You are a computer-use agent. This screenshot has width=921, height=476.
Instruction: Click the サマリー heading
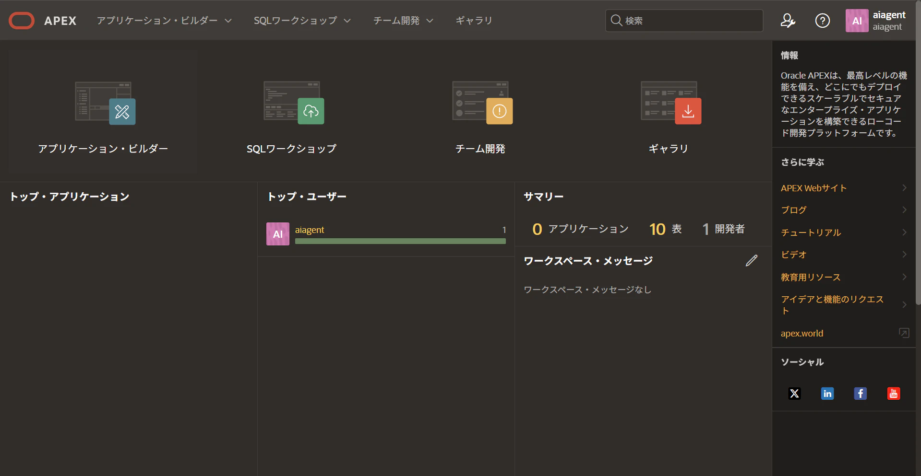point(544,197)
